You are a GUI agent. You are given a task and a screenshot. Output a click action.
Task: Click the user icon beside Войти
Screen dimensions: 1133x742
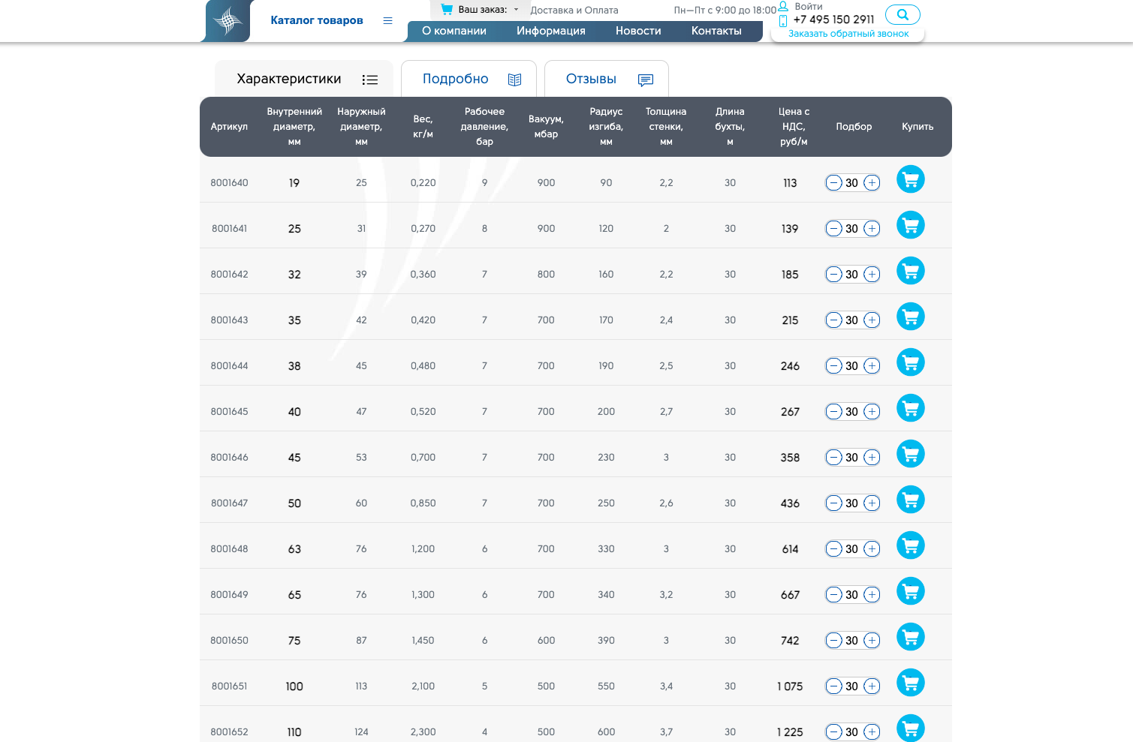click(783, 6)
